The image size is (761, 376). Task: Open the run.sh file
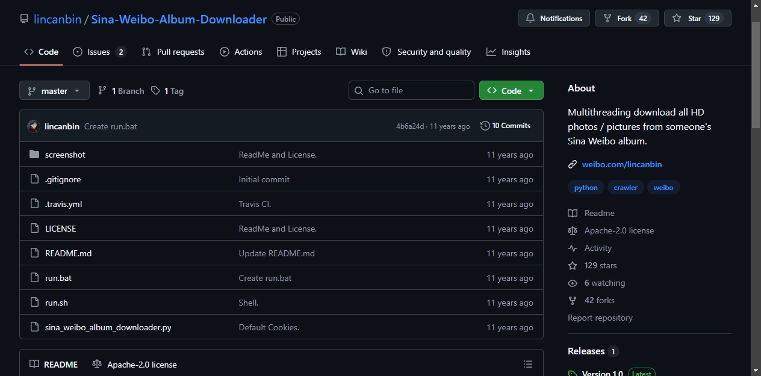[57, 303]
